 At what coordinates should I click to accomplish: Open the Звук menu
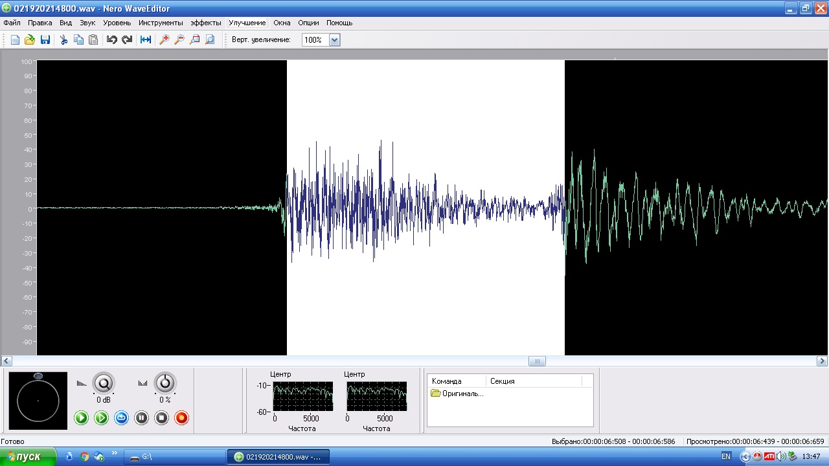click(x=87, y=23)
